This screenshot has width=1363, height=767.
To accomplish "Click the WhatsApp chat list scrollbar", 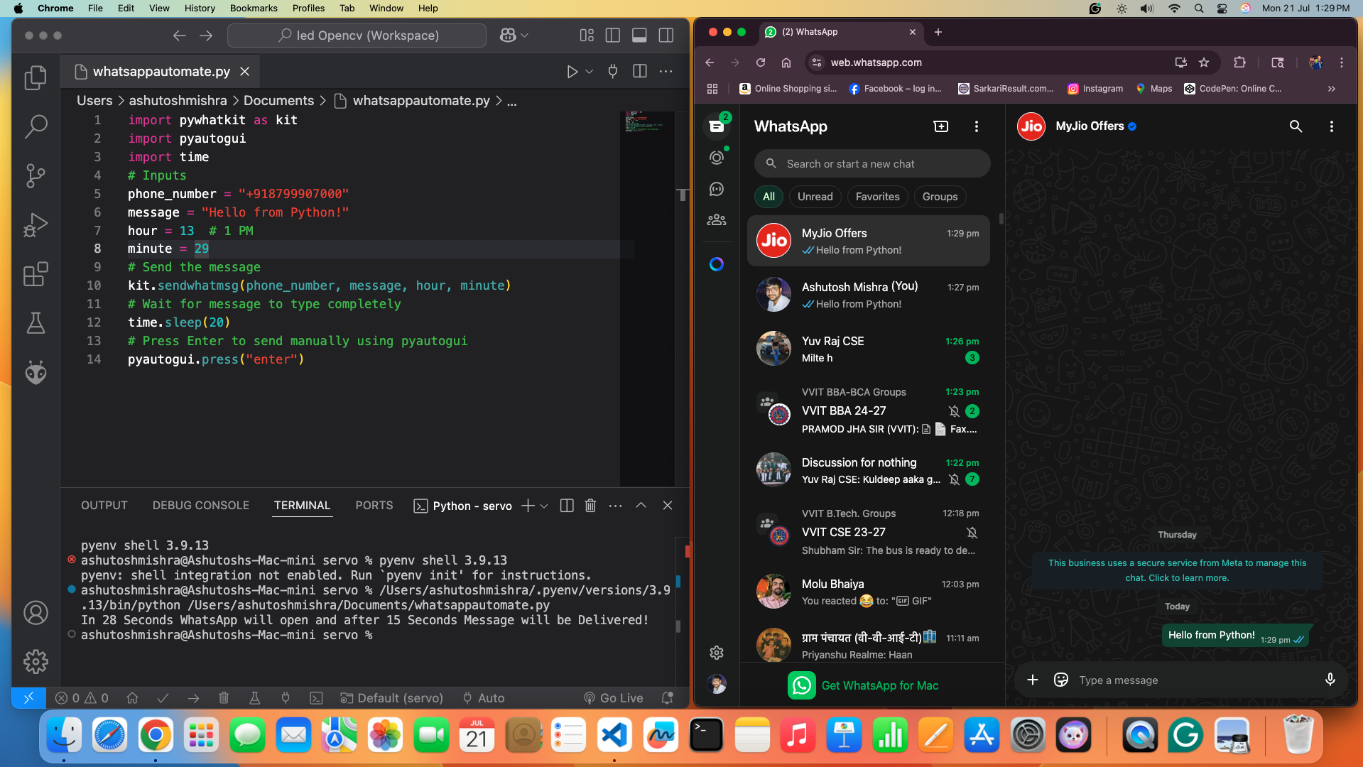I will point(1001,219).
